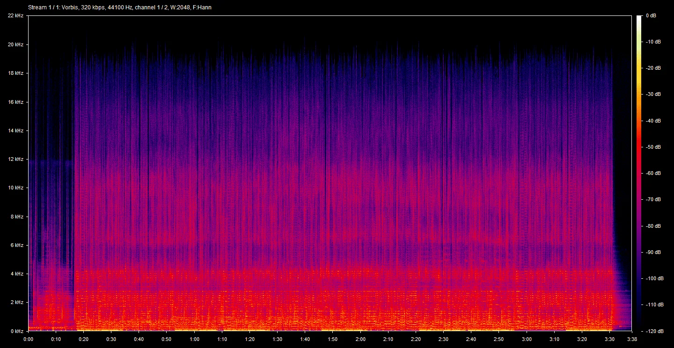This screenshot has height=348, width=674.
Task: Click the 16 kHz axis label
Action: (15, 102)
